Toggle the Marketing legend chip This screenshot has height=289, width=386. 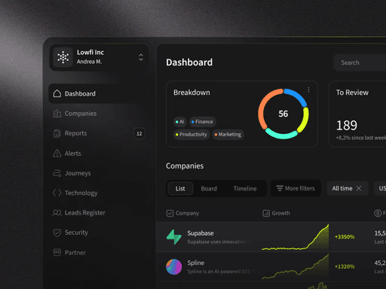pos(228,135)
